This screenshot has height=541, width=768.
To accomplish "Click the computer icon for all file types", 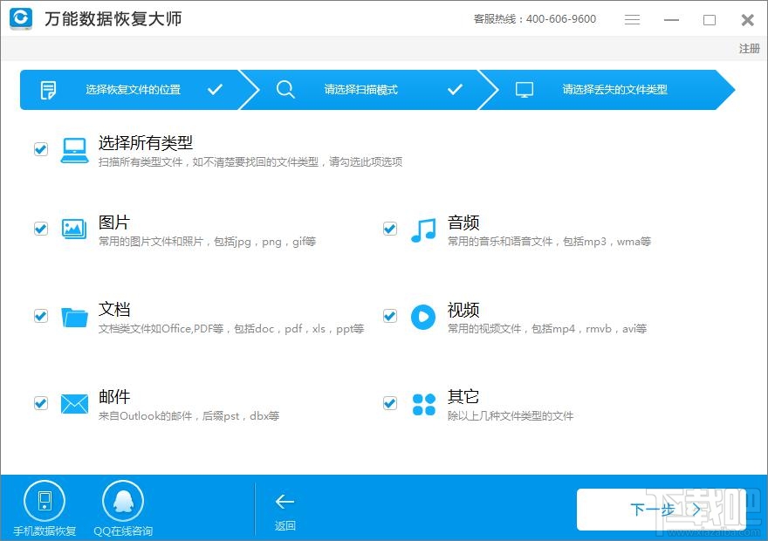I will [74, 148].
